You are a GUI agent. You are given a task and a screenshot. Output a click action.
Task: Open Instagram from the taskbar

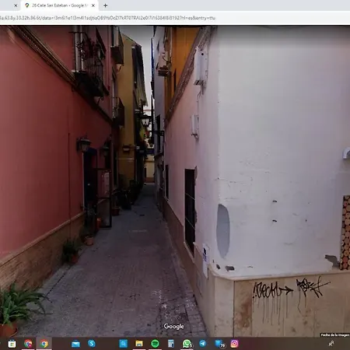click(234, 344)
